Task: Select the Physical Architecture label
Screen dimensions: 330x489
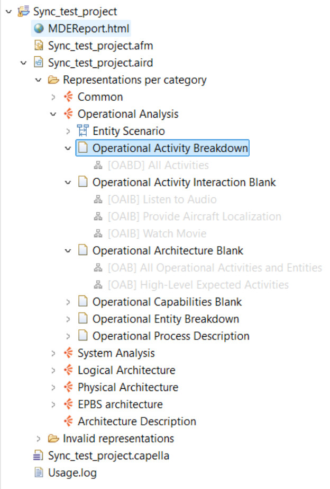Action: [127, 387]
